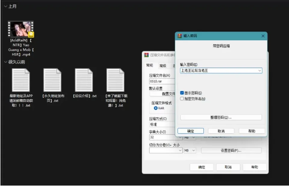Click the 设置密码 button in the archive window
The height and width of the screenshot is (186, 289).
tap(231, 151)
